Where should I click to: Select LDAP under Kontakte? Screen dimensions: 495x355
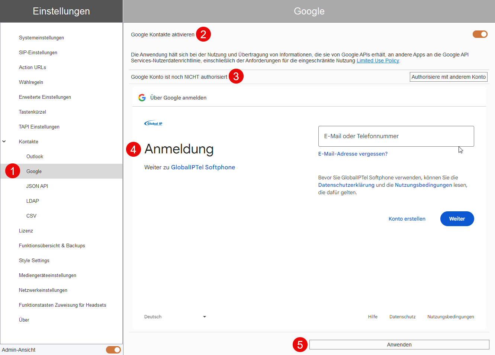coord(32,201)
